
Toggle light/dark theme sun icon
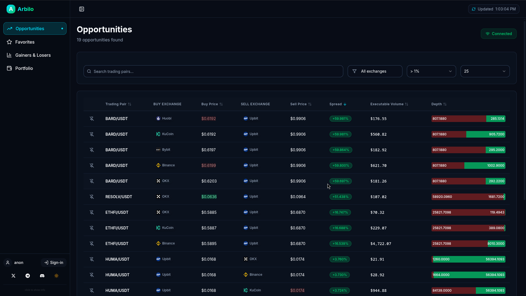click(x=56, y=276)
